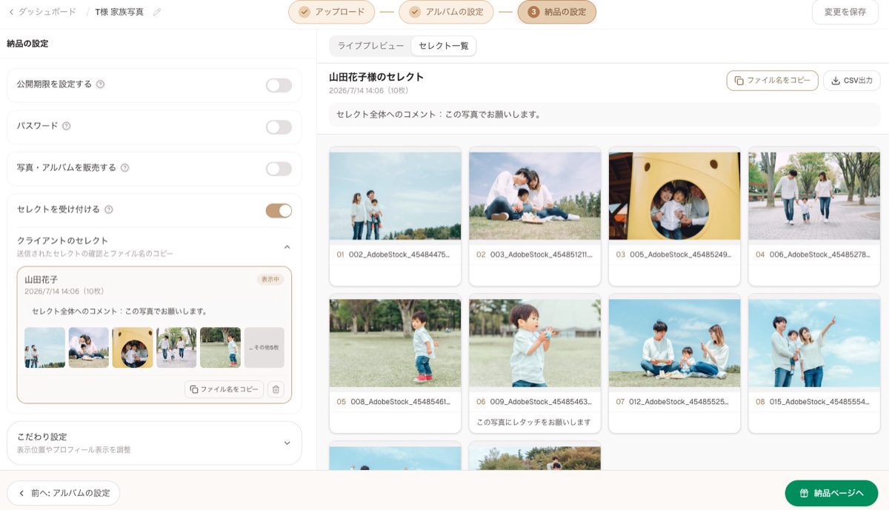
Task: Click file name 002_AdobeStock_45484475 text
Action: pos(399,255)
